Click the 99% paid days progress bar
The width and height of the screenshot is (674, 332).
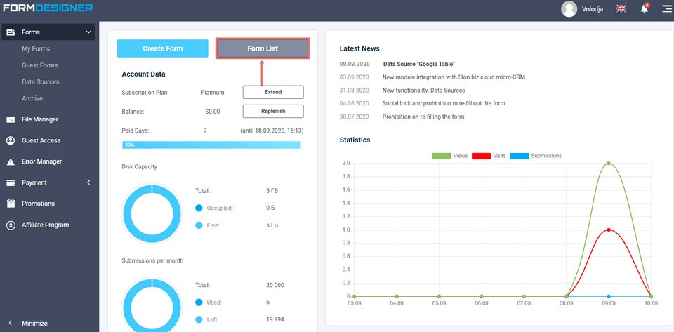[211, 145]
